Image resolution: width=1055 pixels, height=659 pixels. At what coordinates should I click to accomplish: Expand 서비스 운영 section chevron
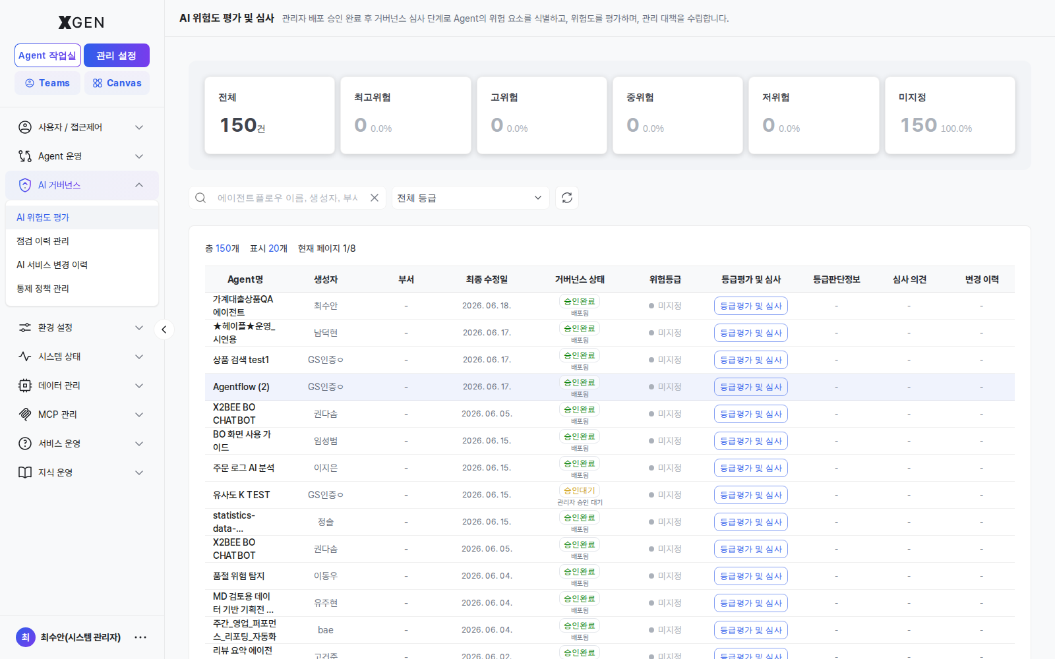[139, 444]
